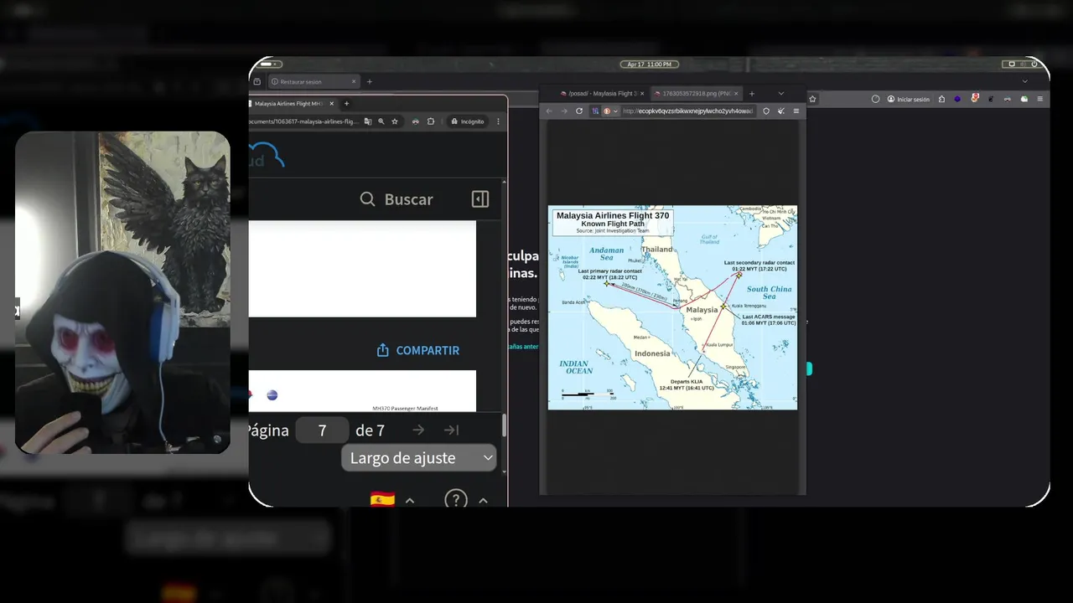Open new tab next to Restaurar sesión
The width and height of the screenshot is (1073, 603).
(369, 82)
